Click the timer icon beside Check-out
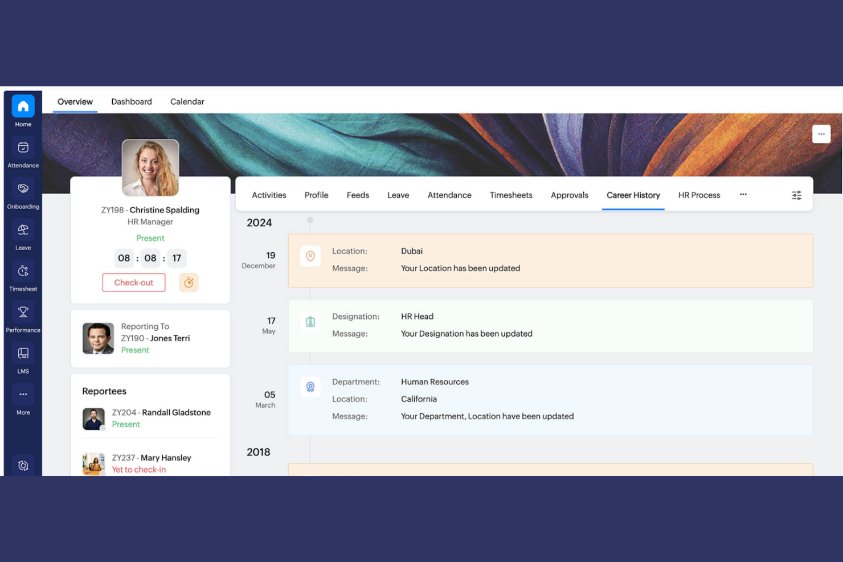This screenshot has width=843, height=562. 189,282
